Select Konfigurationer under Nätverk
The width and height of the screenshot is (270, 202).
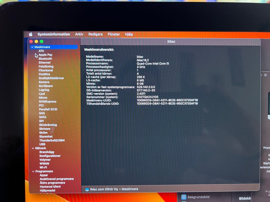pos(50,156)
